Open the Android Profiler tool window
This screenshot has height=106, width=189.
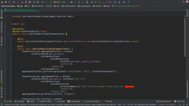[x=45, y=101]
